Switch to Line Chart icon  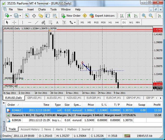tap(136, 16)
